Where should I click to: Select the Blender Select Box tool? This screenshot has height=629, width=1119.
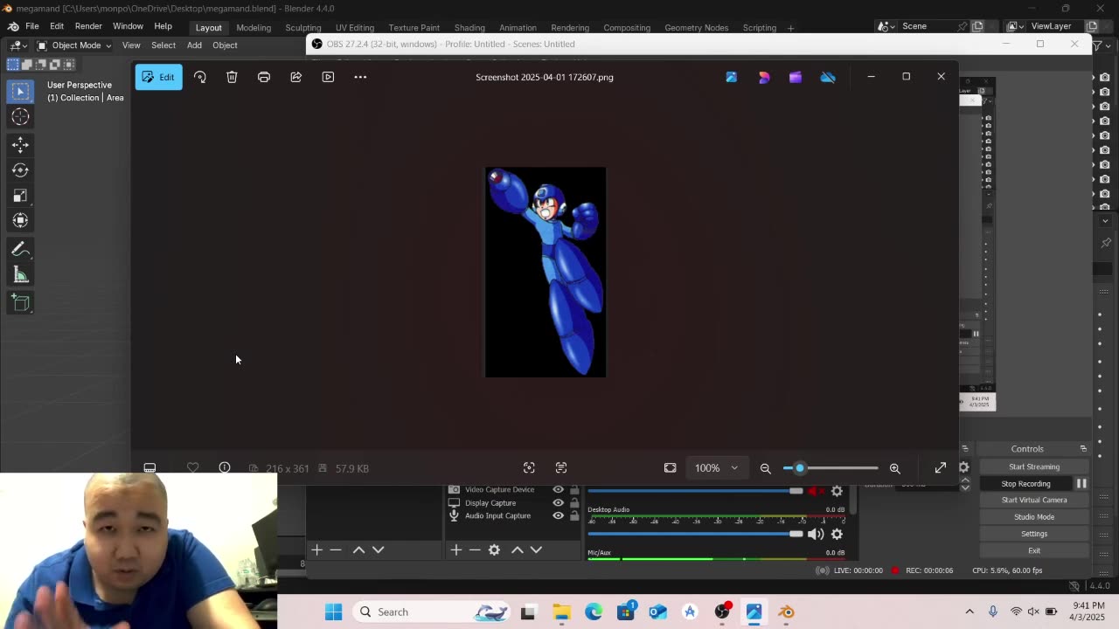(x=20, y=91)
